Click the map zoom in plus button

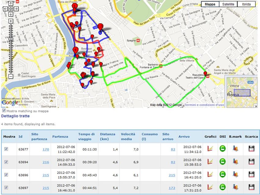click(x=11, y=21)
